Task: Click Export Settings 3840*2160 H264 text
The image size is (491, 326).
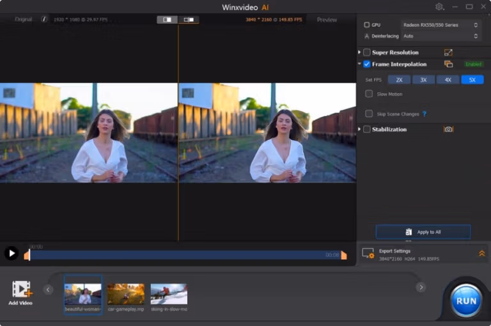Action: coord(409,259)
